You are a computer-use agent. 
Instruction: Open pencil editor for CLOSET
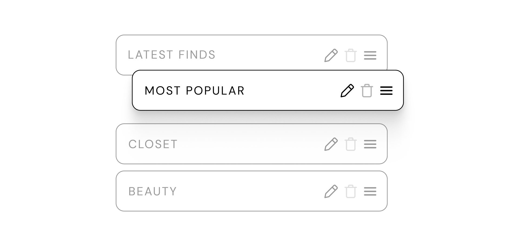point(331,144)
